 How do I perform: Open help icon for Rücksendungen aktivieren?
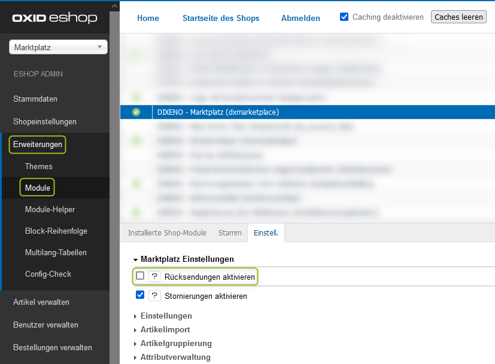tap(154, 276)
